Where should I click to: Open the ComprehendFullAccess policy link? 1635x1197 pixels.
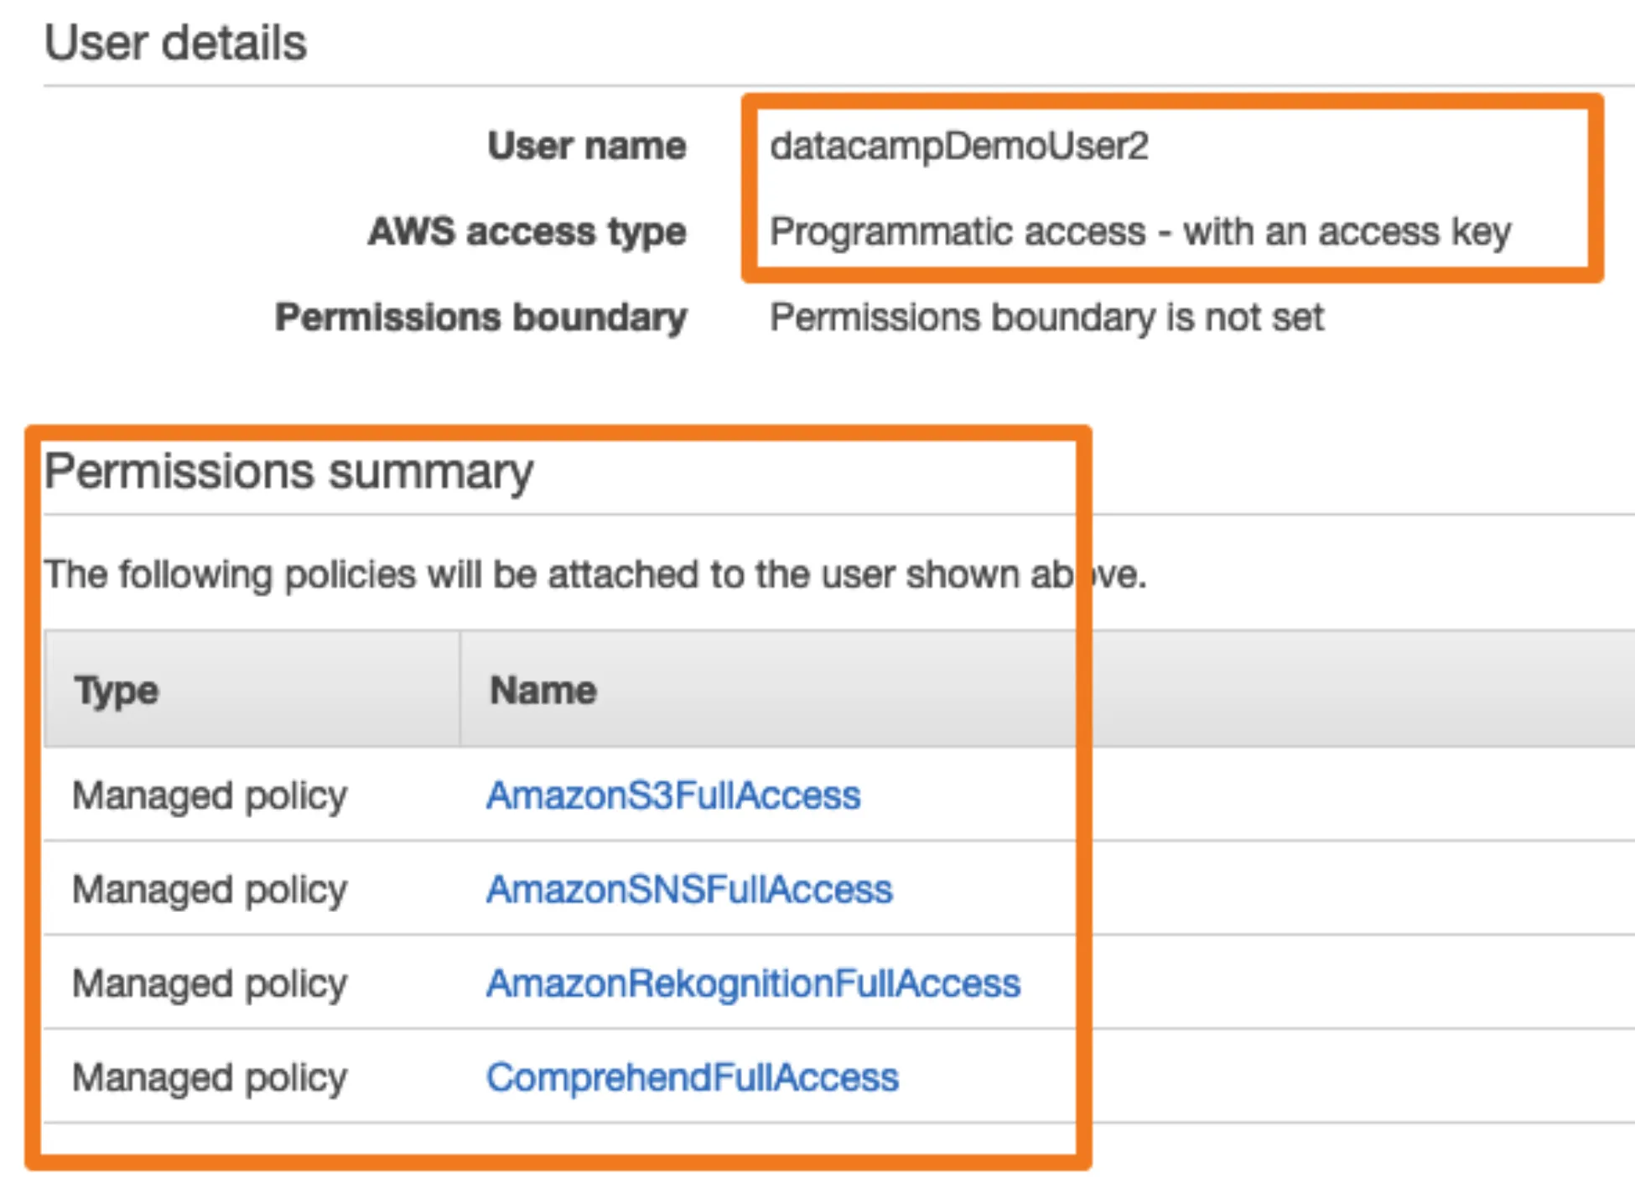[693, 1077]
